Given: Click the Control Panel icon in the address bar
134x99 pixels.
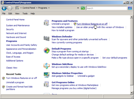Looking at the screenshot, I should tap(17, 8).
